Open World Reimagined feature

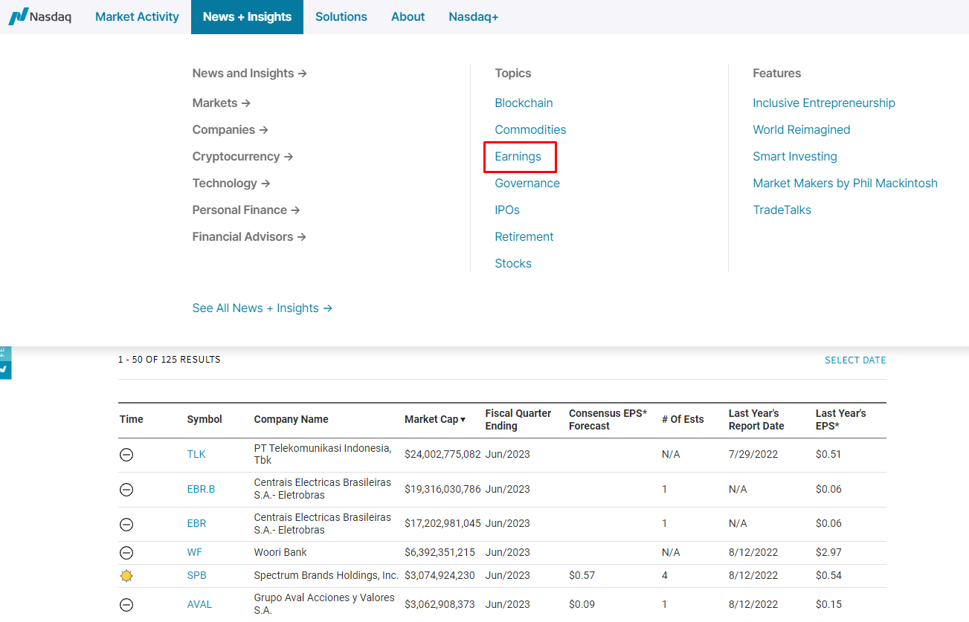(802, 129)
